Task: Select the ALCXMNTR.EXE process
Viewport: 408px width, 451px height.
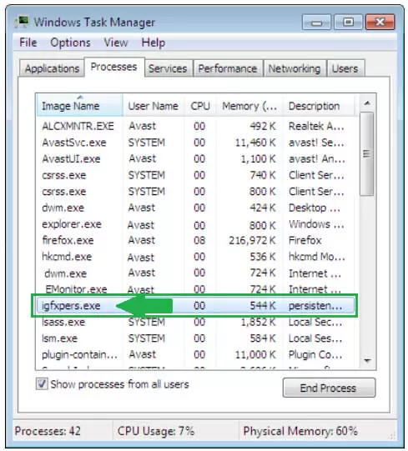Action: 196,126
